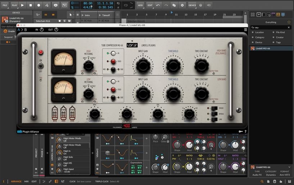Open the FILE menu

coord(5,5)
